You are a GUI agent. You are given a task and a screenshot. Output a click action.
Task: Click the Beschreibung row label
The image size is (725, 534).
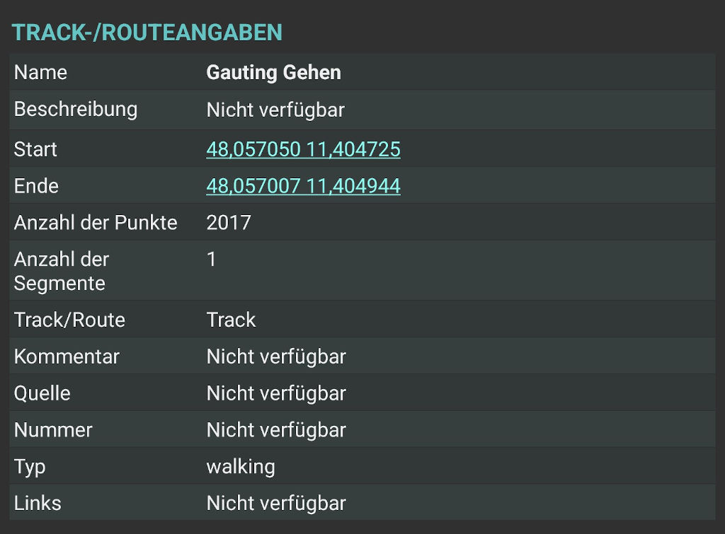pyautogui.click(x=76, y=110)
